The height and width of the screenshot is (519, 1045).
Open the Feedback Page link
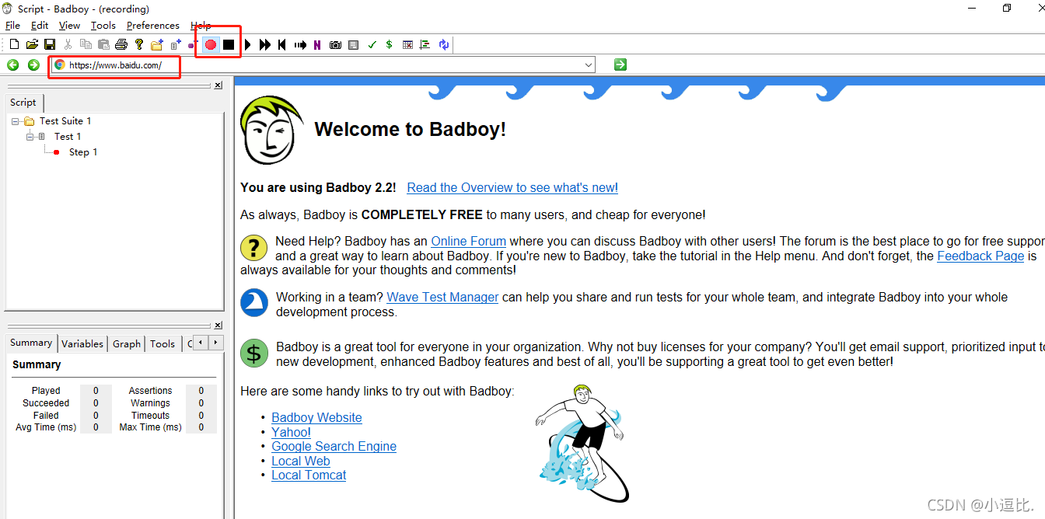pyautogui.click(x=980, y=256)
